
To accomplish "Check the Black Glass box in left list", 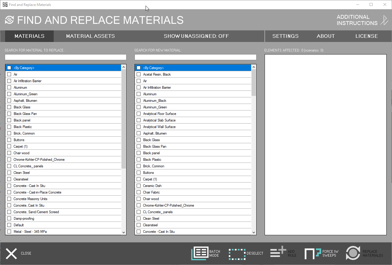I will click(x=9, y=107).
